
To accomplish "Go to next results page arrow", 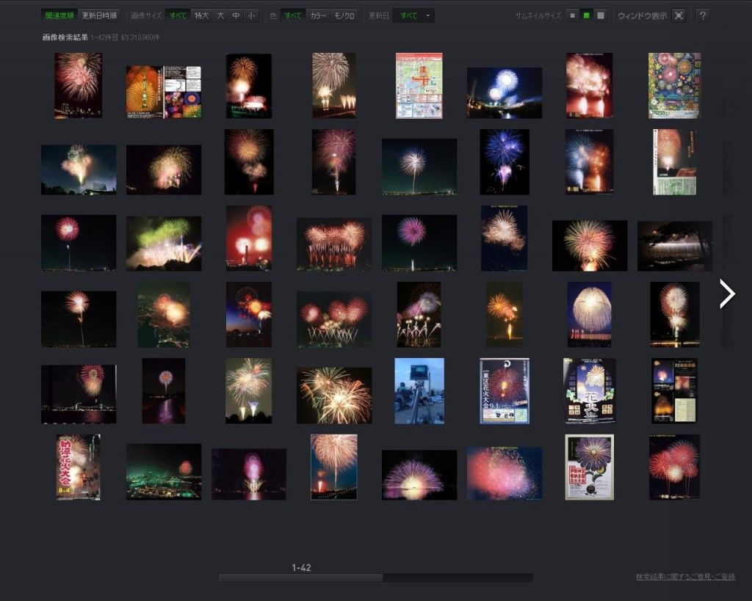I will (x=728, y=294).
